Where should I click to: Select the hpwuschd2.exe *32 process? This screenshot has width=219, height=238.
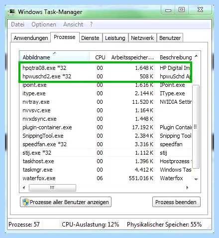[x=106, y=76]
